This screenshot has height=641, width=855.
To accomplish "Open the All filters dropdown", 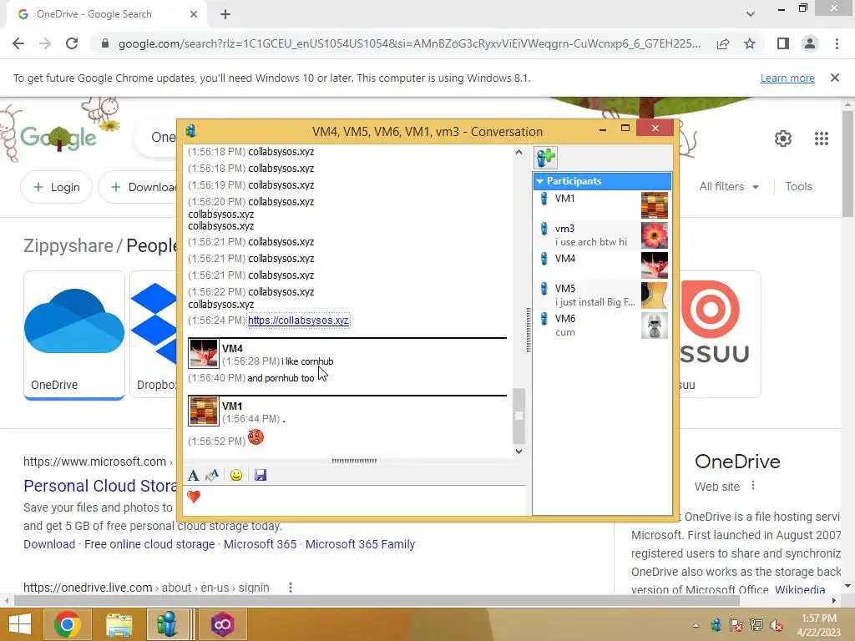I will (729, 186).
